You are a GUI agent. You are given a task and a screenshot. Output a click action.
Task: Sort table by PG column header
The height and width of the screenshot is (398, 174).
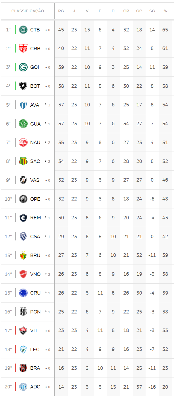tap(61, 11)
